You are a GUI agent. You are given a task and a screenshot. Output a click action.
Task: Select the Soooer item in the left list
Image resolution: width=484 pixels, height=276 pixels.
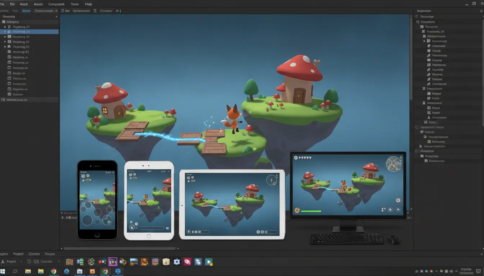[x=18, y=95]
